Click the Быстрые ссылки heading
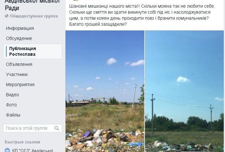Screen dimensions: 225x152 pyautogui.click(x=22, y=142)
